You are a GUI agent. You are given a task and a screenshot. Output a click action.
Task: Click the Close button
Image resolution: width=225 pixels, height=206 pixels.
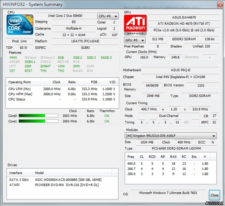pos(214,195)
